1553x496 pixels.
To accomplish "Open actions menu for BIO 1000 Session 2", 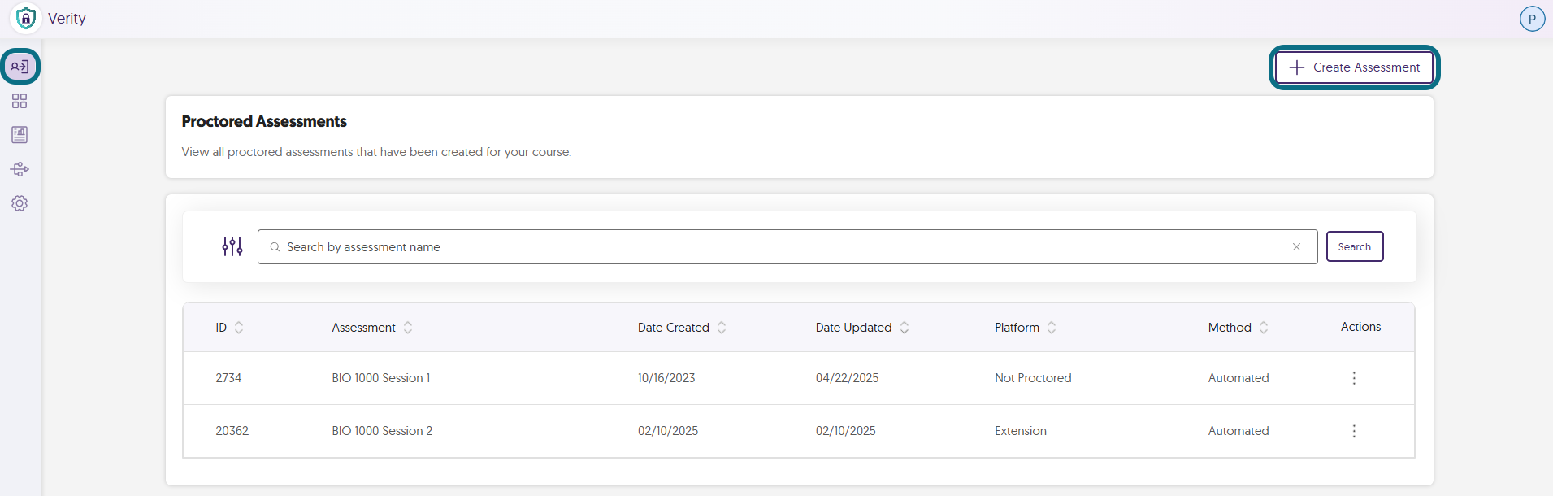I will point(1354,431).
